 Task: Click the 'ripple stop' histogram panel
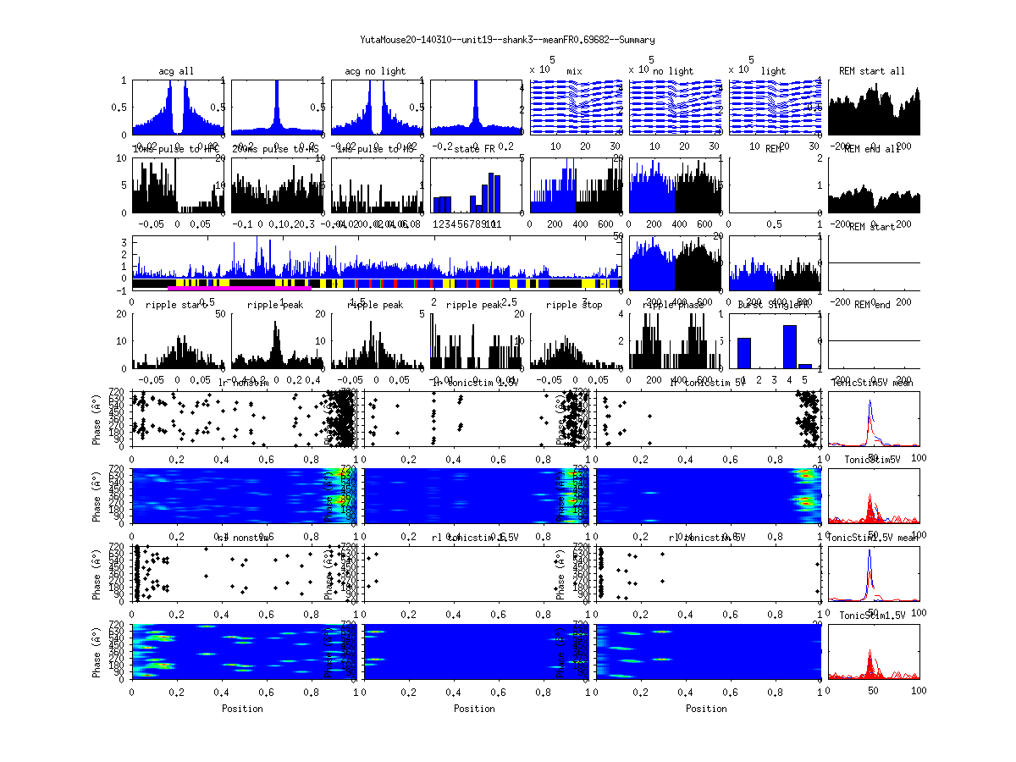coord(576,341)
